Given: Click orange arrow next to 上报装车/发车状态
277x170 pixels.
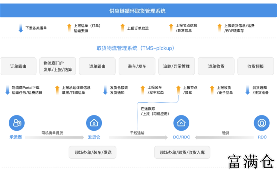Looking at the screenshot, I should (143, 90).
